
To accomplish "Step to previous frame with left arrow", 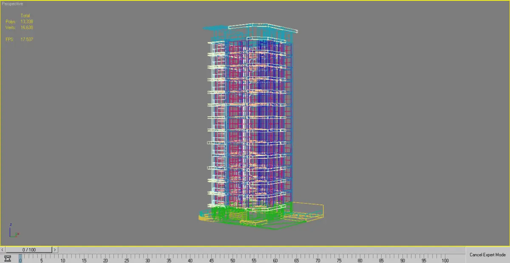I will (3, 250).
